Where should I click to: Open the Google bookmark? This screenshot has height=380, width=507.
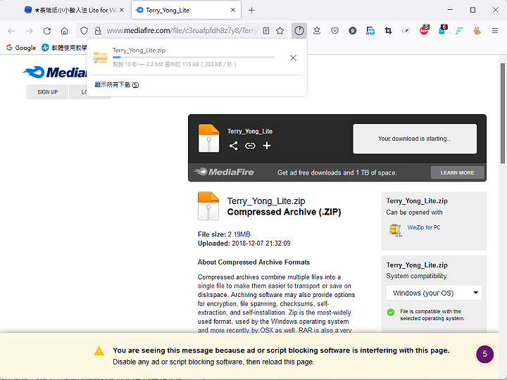pos(21,48)
